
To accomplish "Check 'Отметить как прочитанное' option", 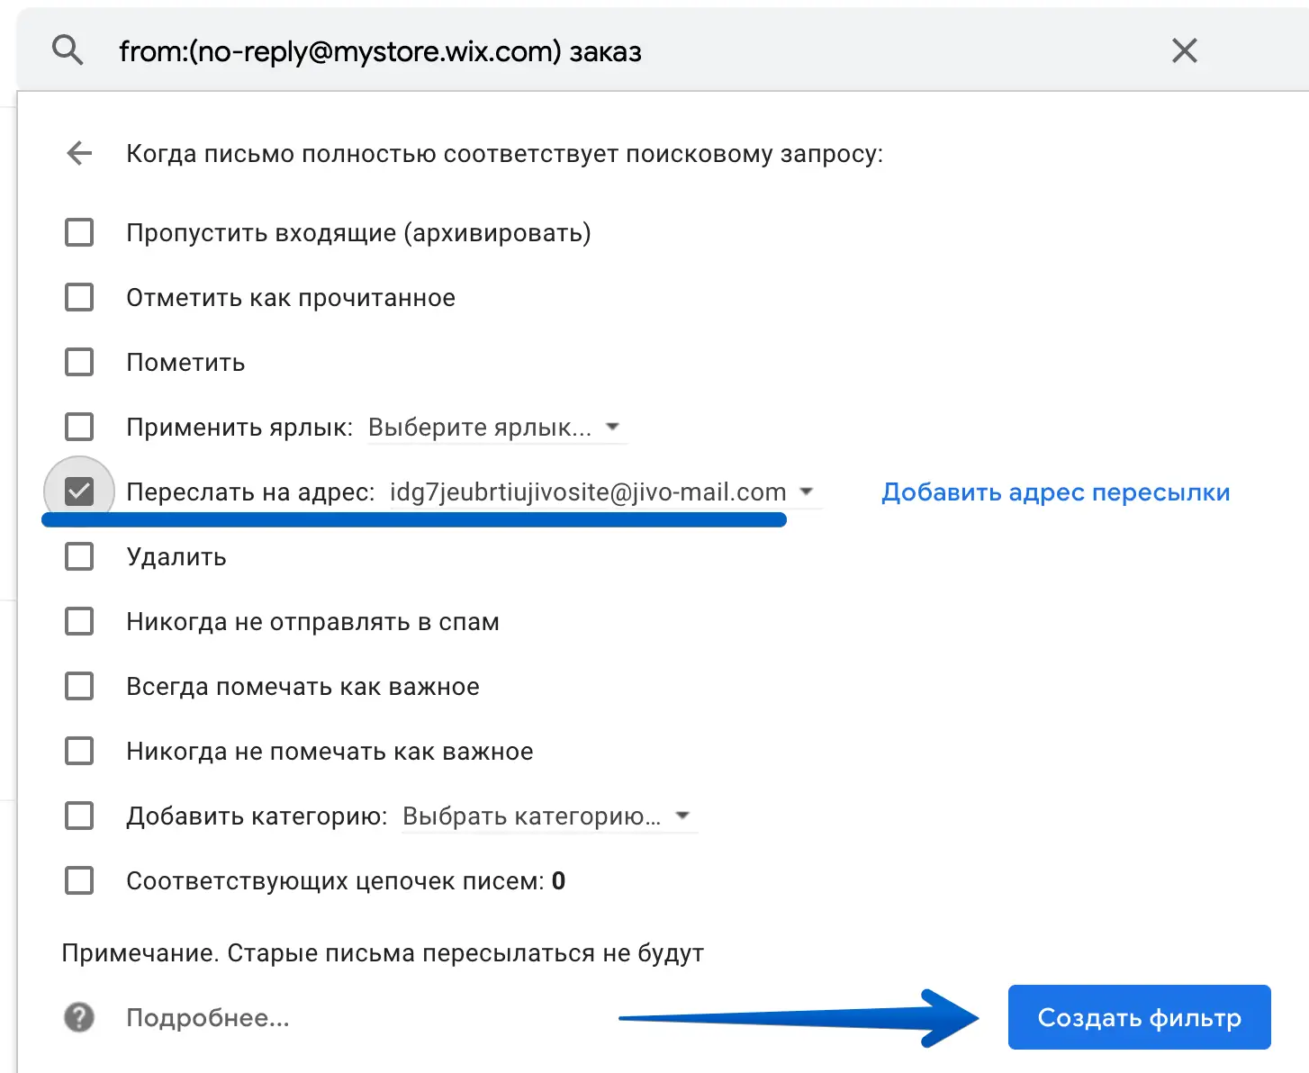I will [x=79, y=298].
